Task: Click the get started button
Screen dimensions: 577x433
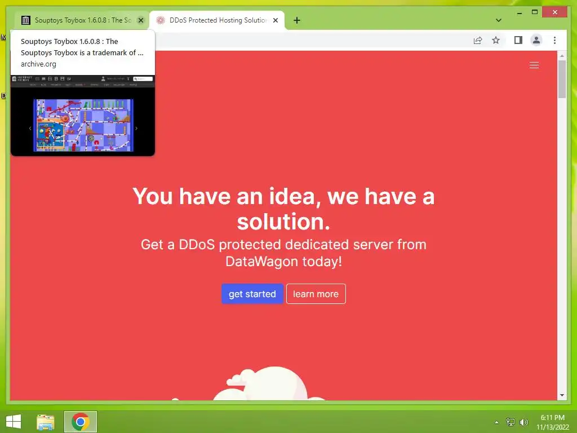Action: point(252,294)
